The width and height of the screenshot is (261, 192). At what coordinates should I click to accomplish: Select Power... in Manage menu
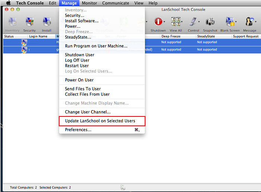pos(102,26)
